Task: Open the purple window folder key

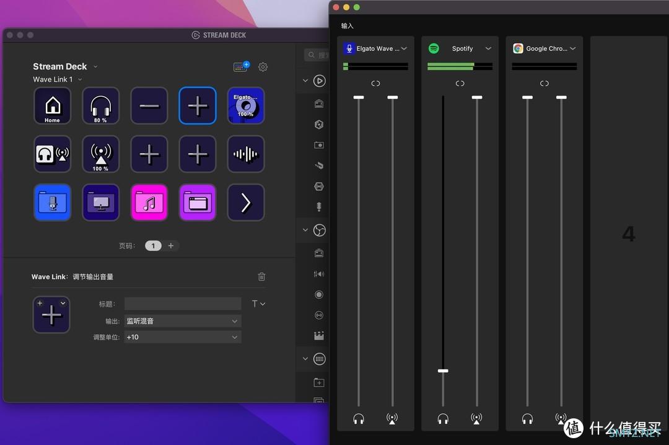Action: point(198,203)
